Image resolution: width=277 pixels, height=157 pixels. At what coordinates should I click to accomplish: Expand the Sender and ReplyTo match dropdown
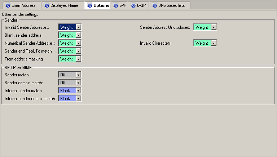(78, 51)
